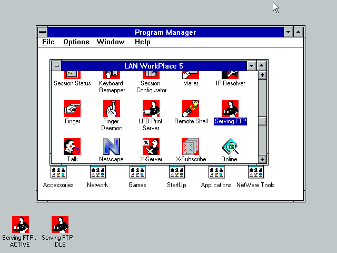The width and height of the screenshot is (337, 253).
Task: Click the vertical scrollbar thumb in LAN WorkPlace 5
Action: tap(262, 121)
